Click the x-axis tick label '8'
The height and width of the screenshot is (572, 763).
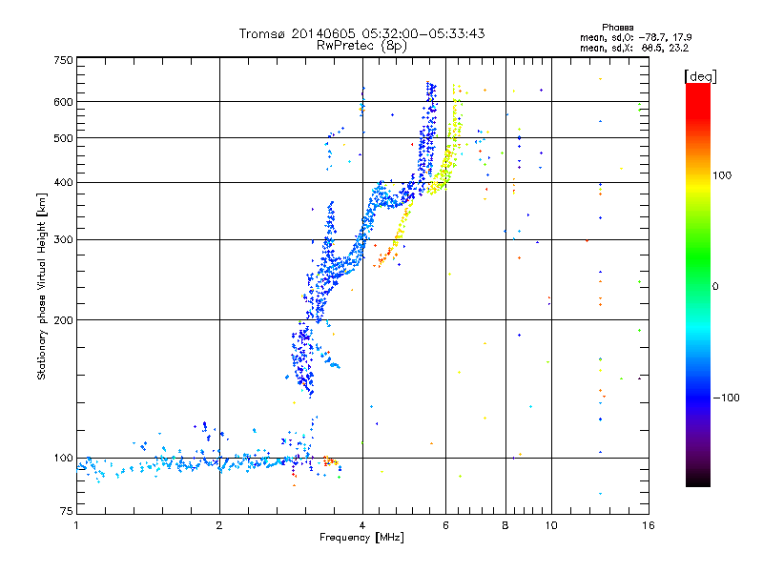pyautogui.click(x=505, y=525)
